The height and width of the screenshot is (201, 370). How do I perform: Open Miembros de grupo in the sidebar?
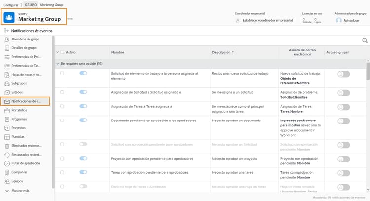(x=26, y=39)
